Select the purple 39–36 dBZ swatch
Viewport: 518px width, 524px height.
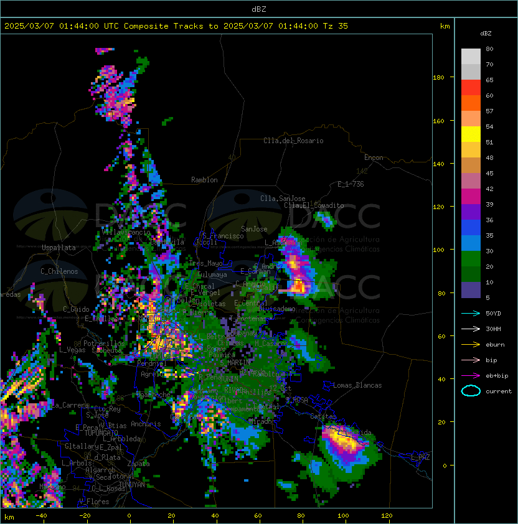[471, 212]
